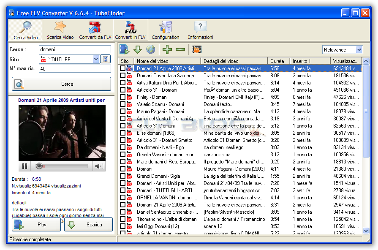Select the row titled just 'Domani' by Mauro Pagani (2003)

[240, 169]
